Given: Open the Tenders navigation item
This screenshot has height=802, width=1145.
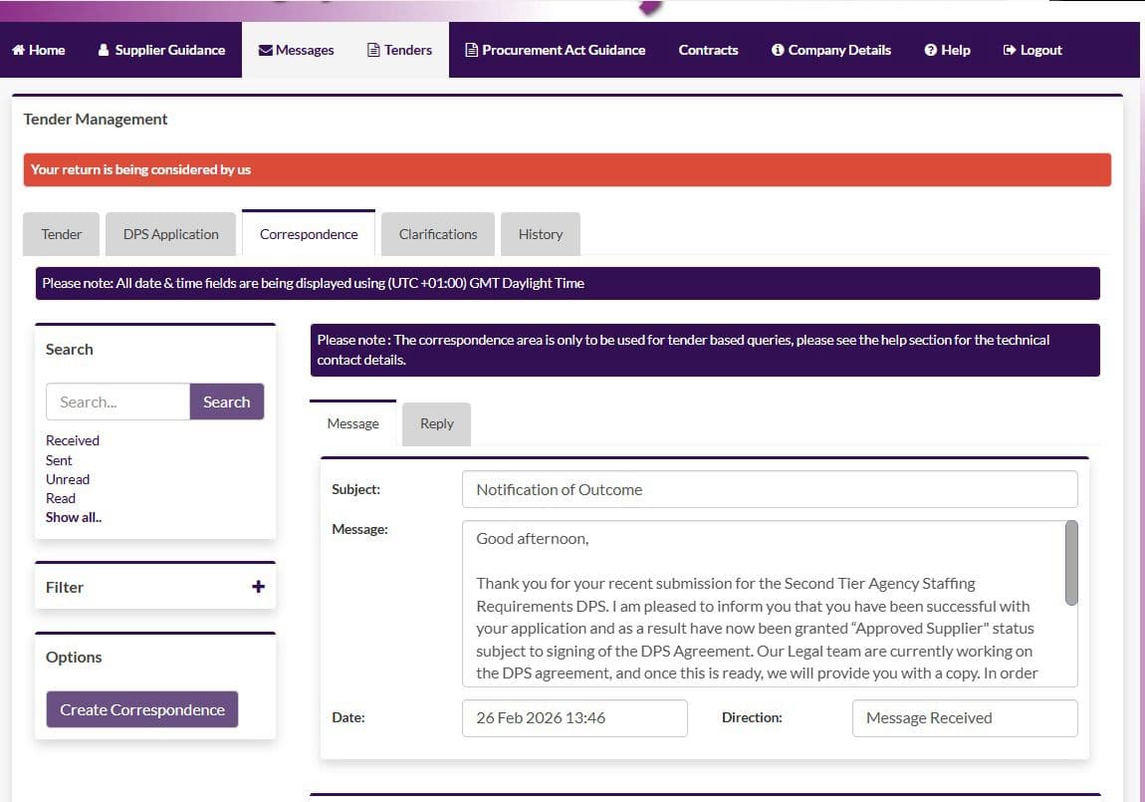Looking at the screenshot, I should [x=399, y=50].
